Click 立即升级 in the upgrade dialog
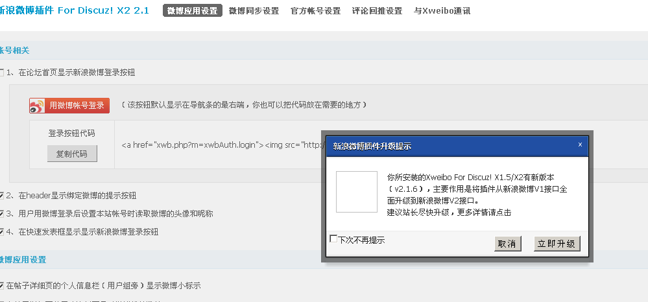 tap(557, 244)
